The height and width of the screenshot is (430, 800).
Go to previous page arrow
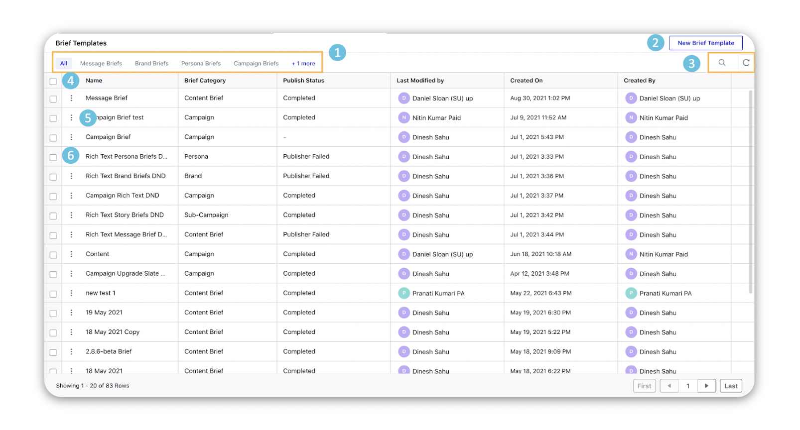pyautogui.click(x=669, y=386)
